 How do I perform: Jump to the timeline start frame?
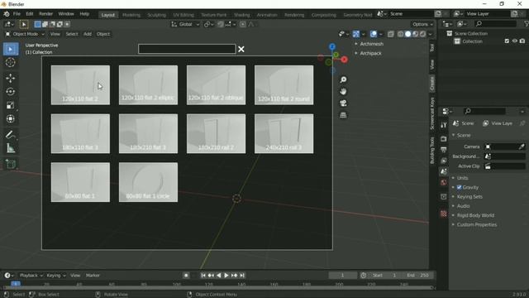203,276
